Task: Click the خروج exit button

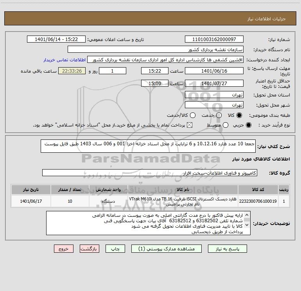Action: (x=64, y=248)
